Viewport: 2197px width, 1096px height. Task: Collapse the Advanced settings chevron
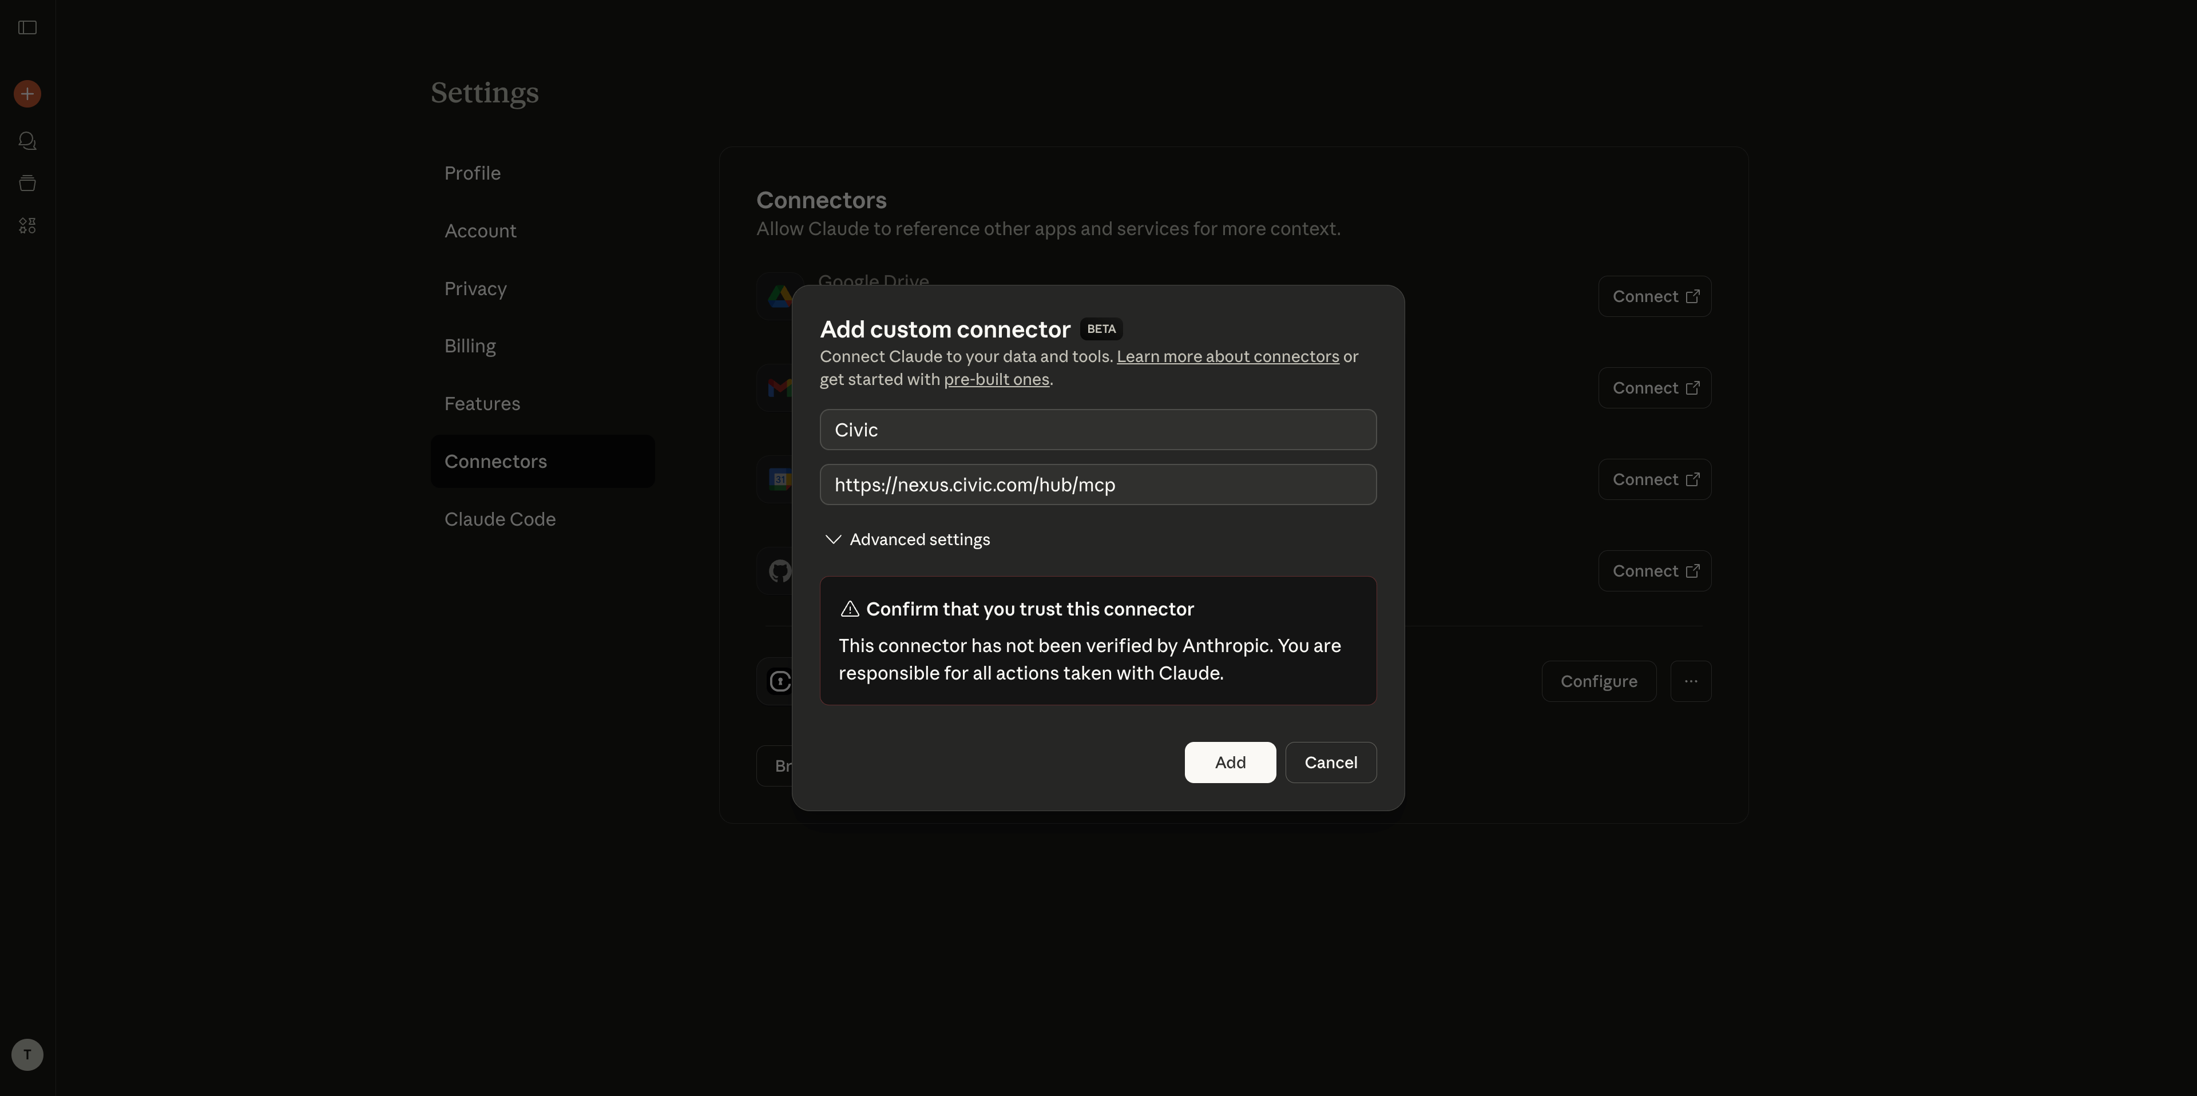coord(832,539)
